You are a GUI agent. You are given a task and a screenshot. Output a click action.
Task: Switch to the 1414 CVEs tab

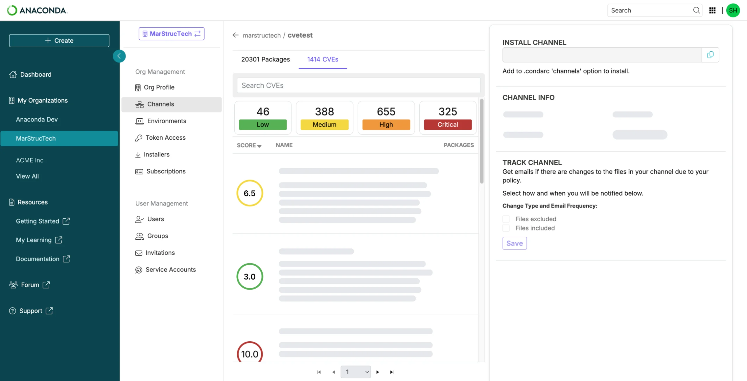(322, 59)
